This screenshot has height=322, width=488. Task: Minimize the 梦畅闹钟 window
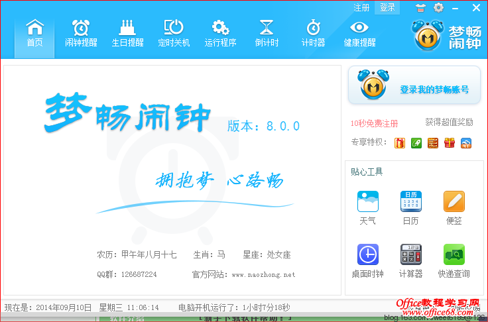point(456,9)
